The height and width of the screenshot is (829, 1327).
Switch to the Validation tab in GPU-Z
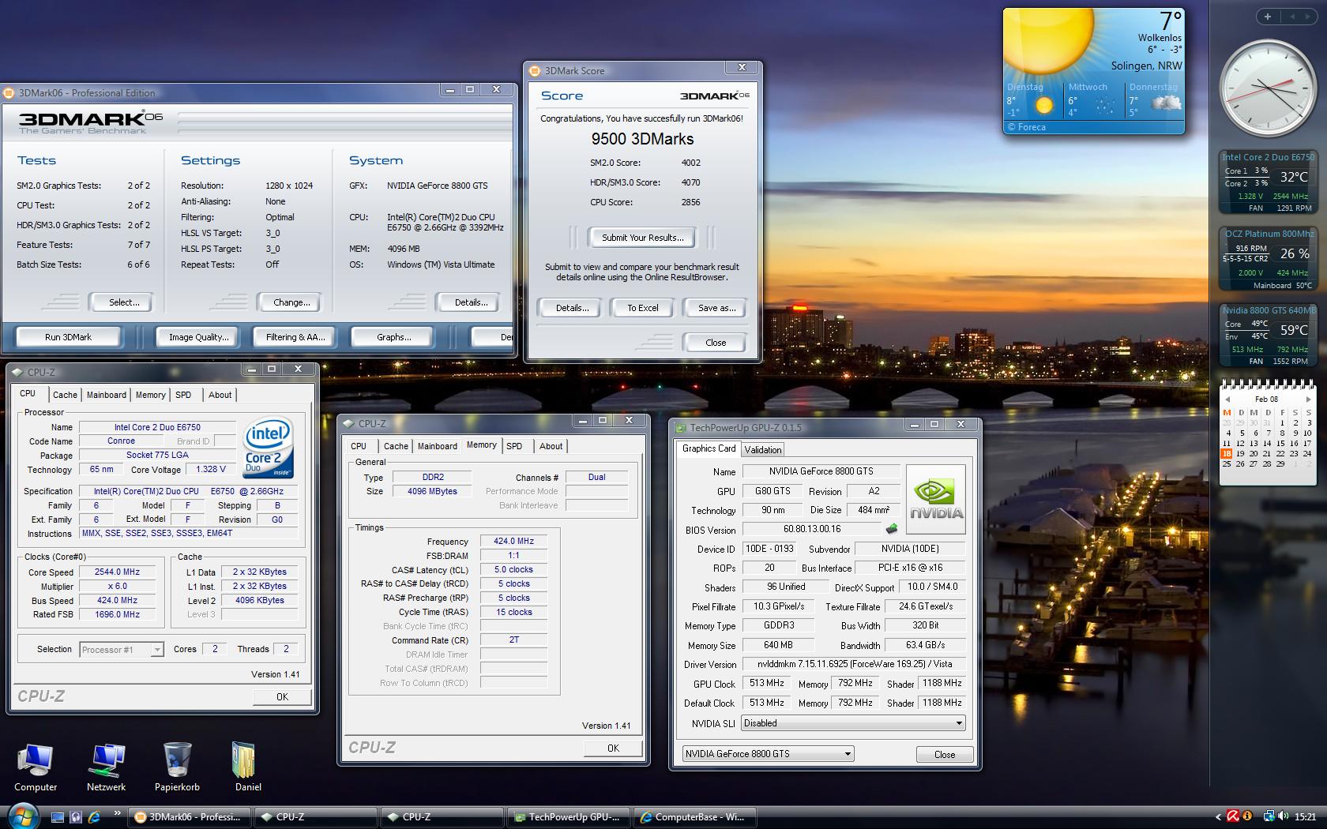coord(763,450)
